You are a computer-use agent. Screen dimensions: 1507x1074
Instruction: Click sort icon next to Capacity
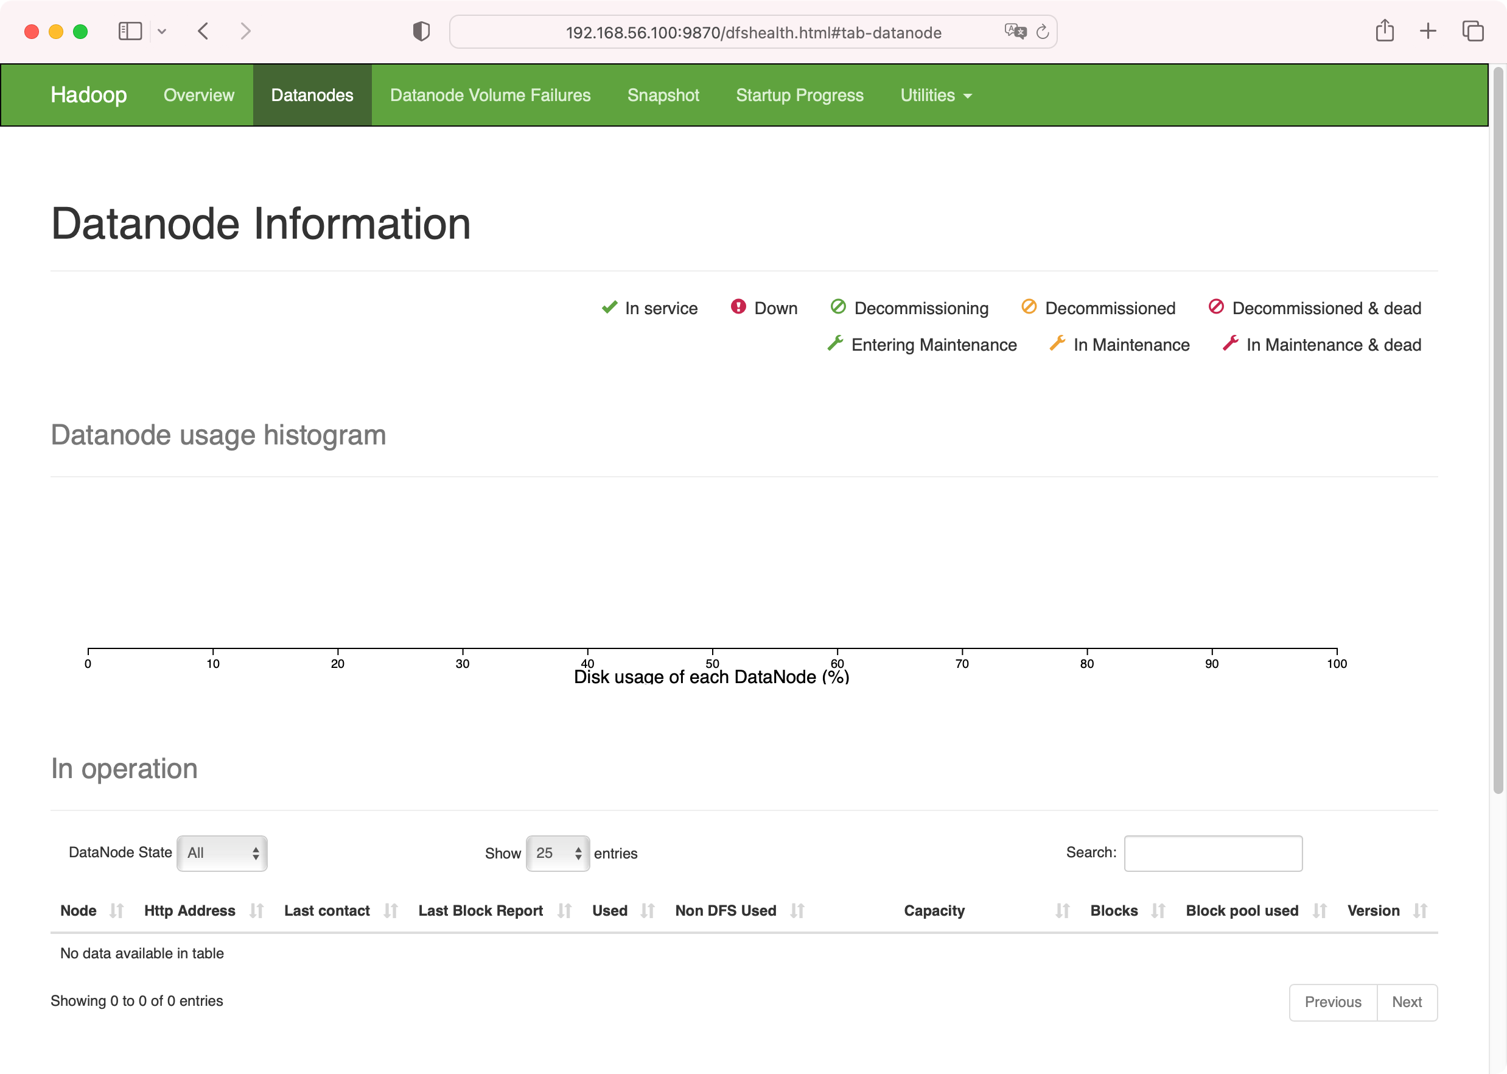(1062, 911)
